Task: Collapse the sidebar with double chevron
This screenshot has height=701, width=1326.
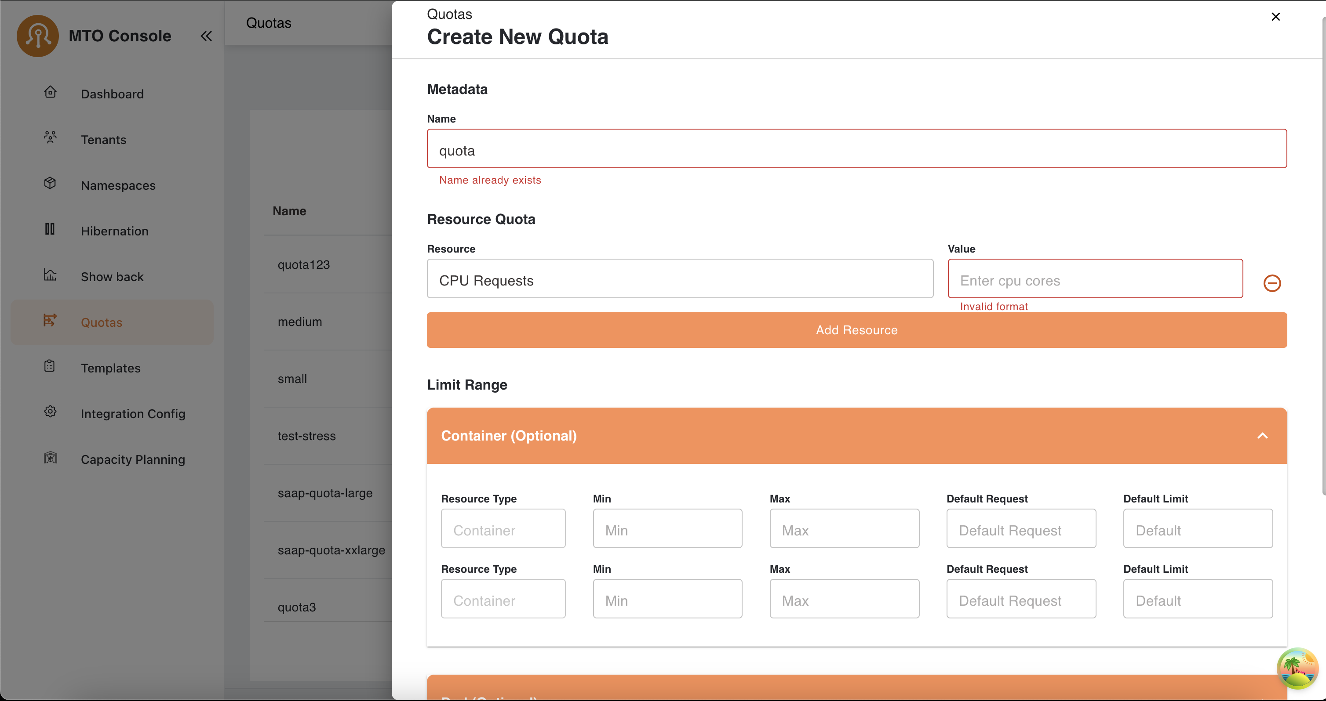Action: tap(206, 36)
